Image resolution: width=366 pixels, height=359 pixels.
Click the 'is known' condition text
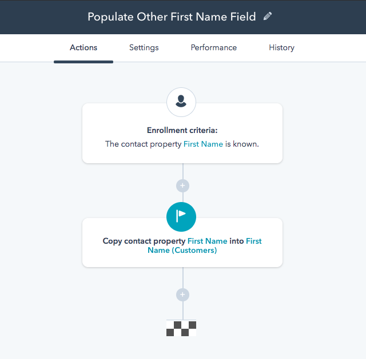coord(242,144)
